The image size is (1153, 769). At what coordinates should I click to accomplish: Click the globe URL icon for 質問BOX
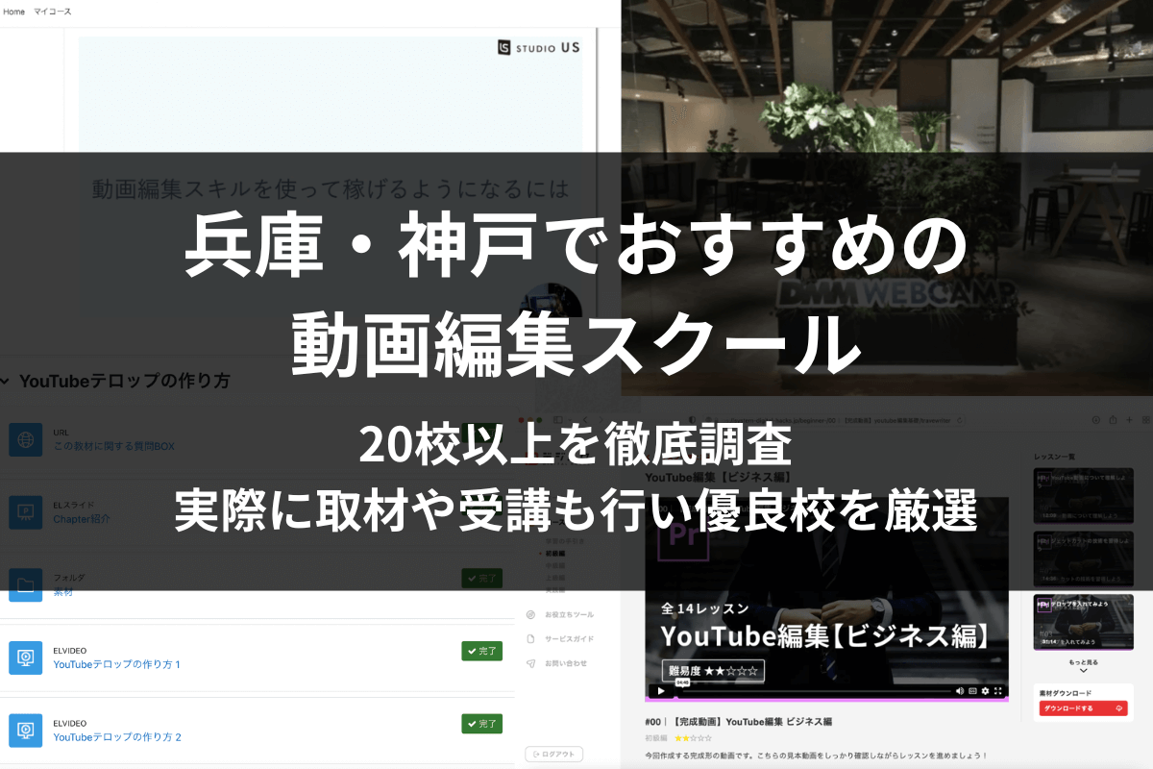26,439
